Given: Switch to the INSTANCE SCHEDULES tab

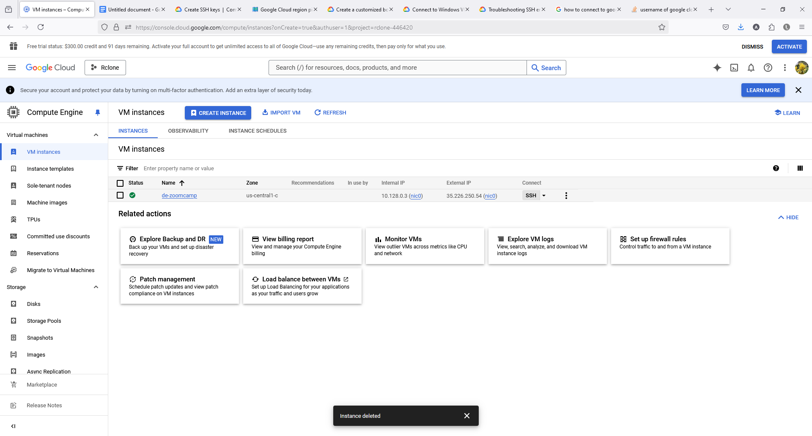Looking at the screenshot, I should (258, 131).
